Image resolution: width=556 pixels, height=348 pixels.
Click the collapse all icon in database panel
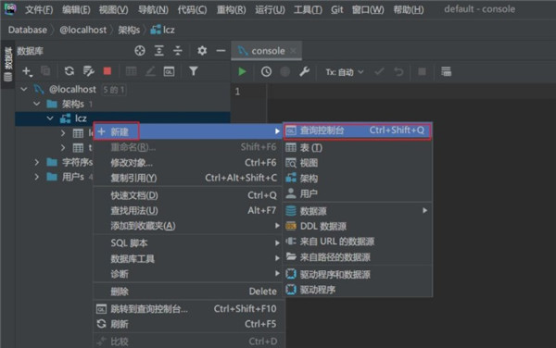click(x=178, y=51)
